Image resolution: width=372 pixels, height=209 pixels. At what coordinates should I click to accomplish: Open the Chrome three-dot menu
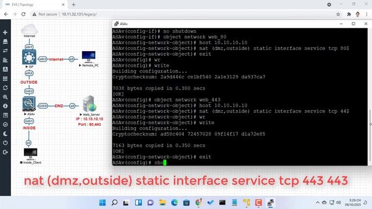coord(367,14)
